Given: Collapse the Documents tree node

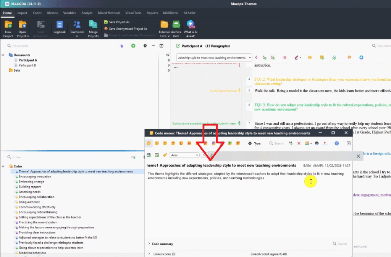Looking at the screenshot, I should pyautogui.click(x=3, y=55).
